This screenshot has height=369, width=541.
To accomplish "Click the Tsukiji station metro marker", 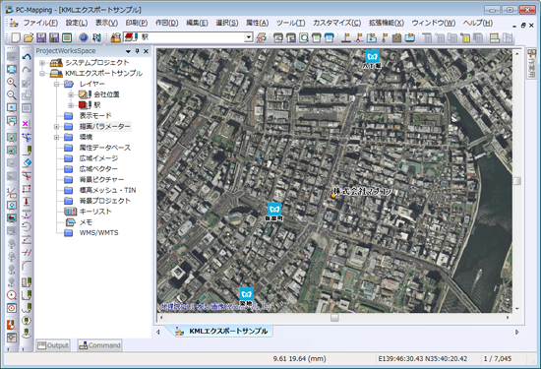I will (246, 294).
